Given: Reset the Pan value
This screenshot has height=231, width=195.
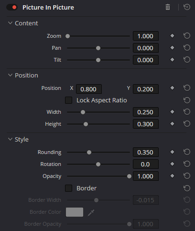Looking at the screenshot, I should click(x=187, y=48).
